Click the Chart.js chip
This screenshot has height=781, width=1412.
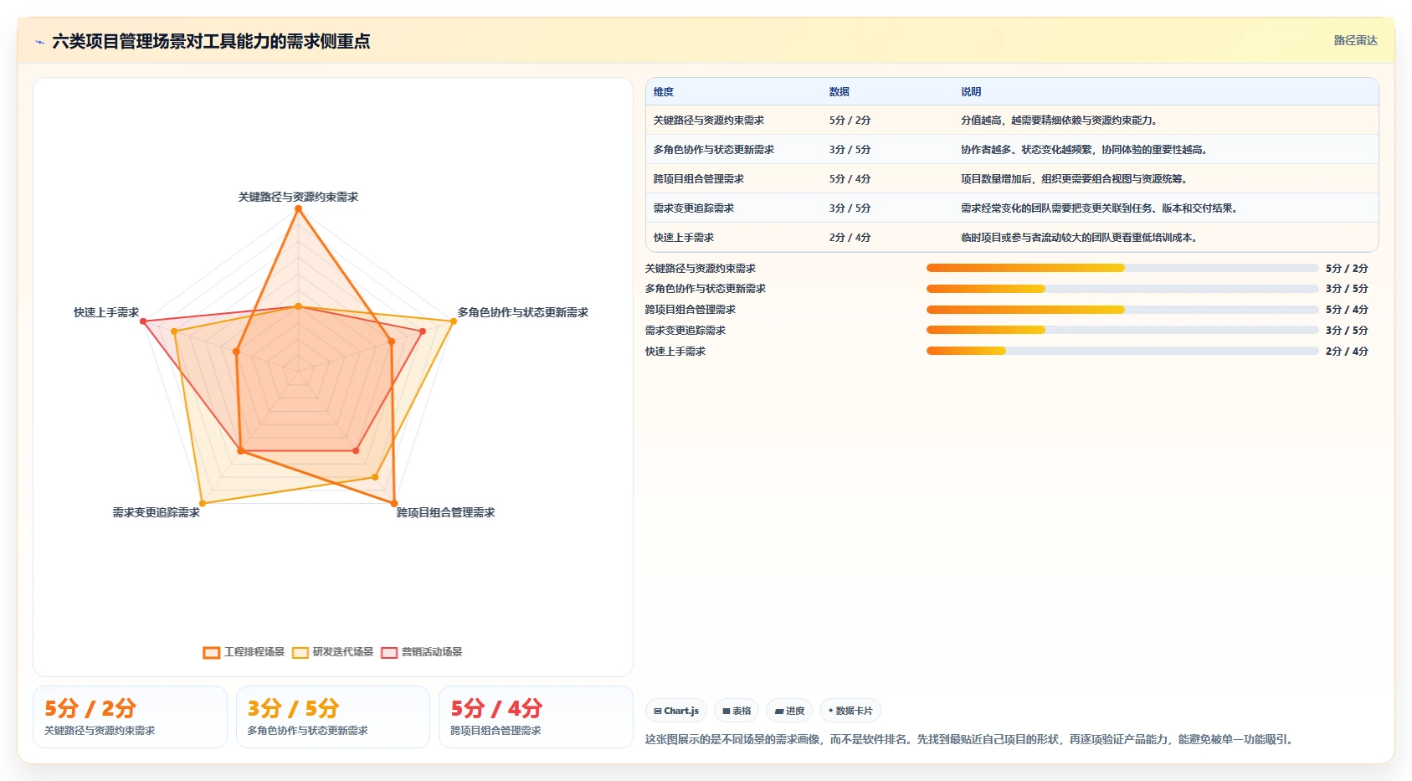pyautogui.click(x=676, y=711)
